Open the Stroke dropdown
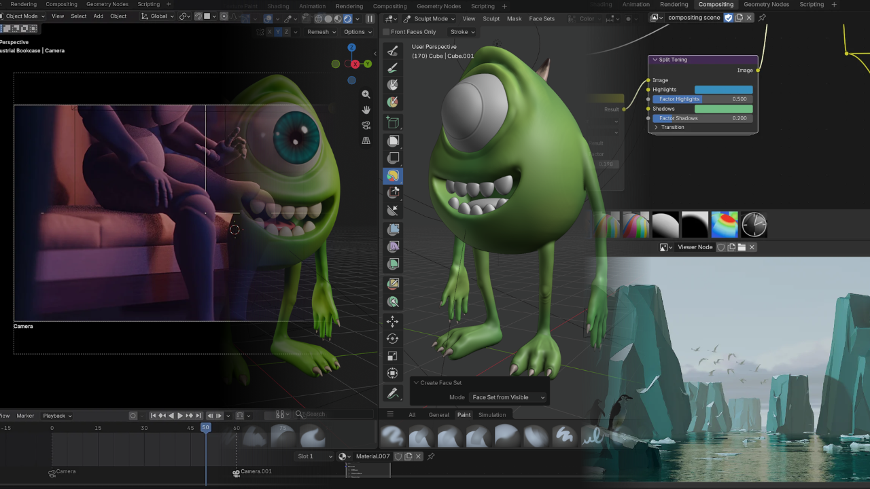 [x=462, y=32]
